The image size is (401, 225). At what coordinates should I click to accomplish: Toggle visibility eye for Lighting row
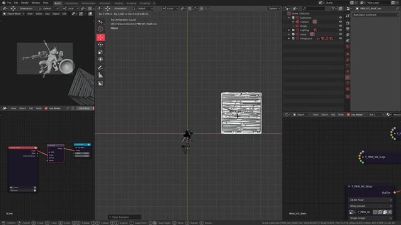pyautogui.click(x=340, y=30)
